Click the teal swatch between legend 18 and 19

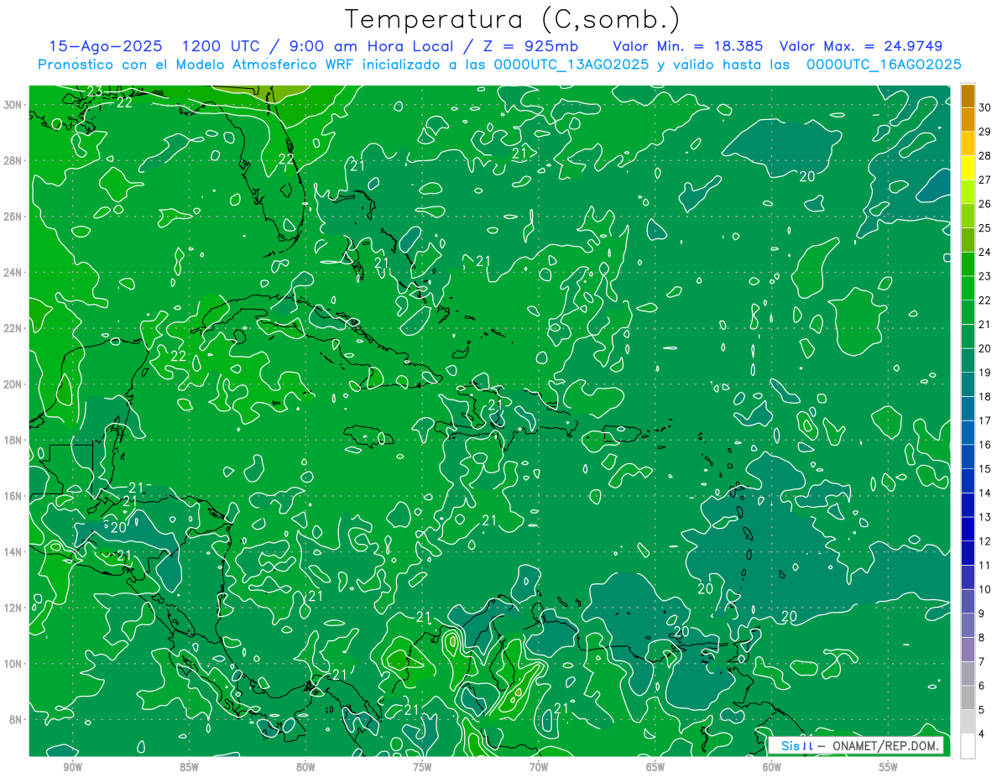click(968, 384)
